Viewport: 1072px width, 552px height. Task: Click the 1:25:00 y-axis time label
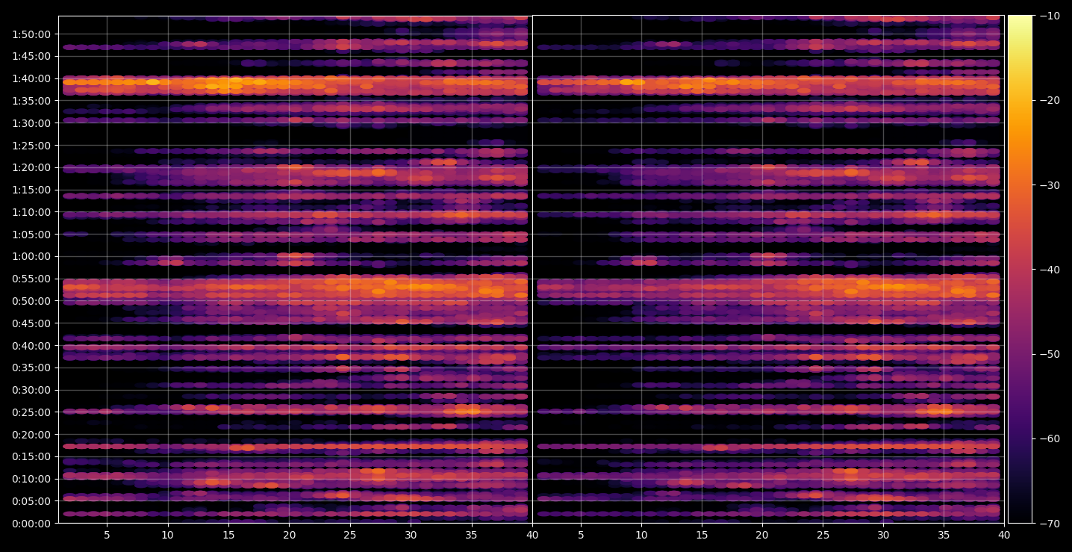coord(31,146)
